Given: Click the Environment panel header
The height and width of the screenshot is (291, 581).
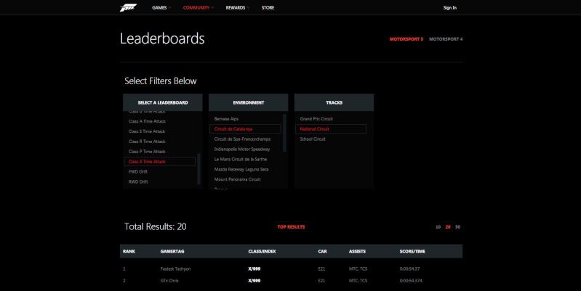Looking at the screenshot, I should pos(248,102).
